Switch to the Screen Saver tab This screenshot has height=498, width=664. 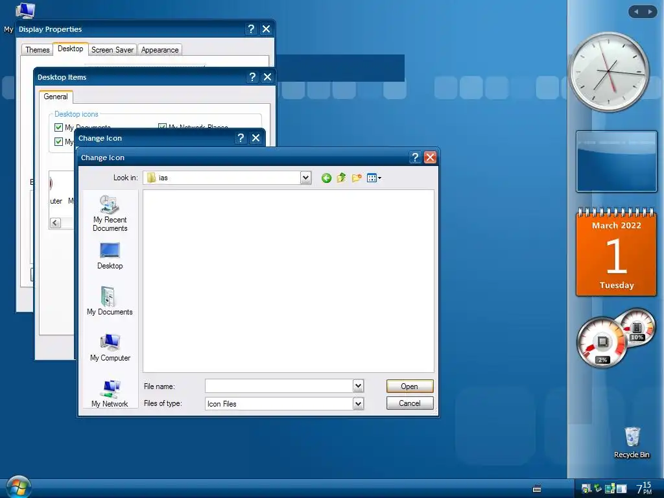pos(112,50)
